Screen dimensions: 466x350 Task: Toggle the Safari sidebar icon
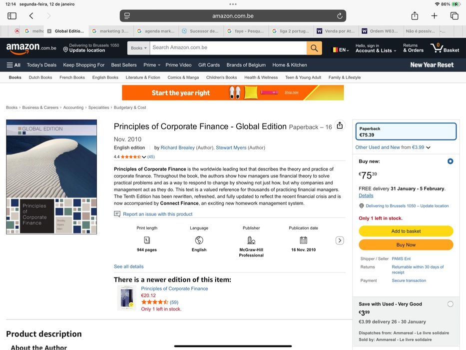[12, 16]
